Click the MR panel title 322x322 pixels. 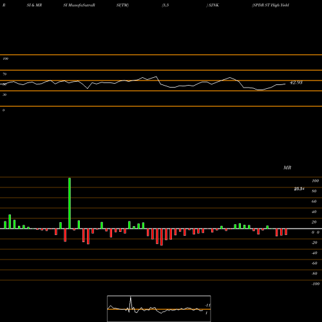point(287,167)
